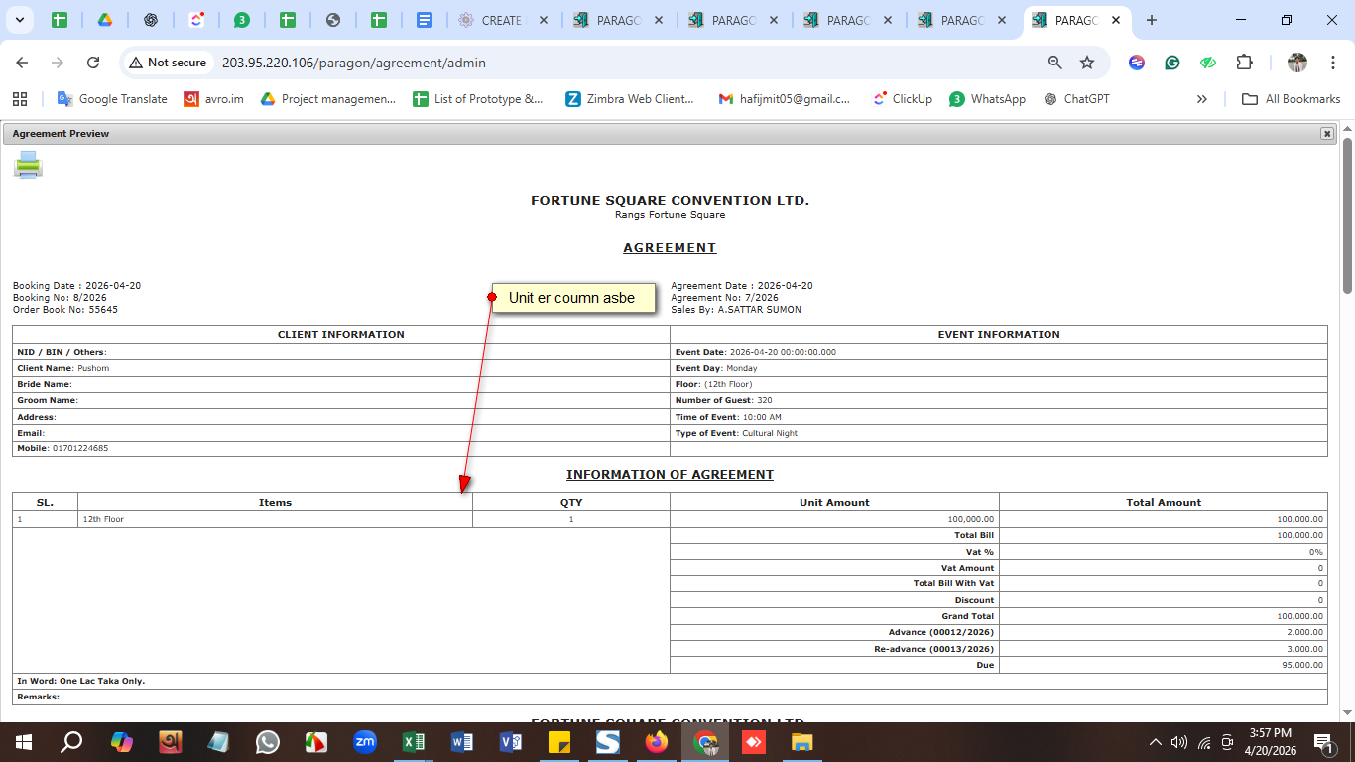Open Windows taskbar search
Image resolution: width=1355 pixels, height=762 pixels.
point(71,742)
